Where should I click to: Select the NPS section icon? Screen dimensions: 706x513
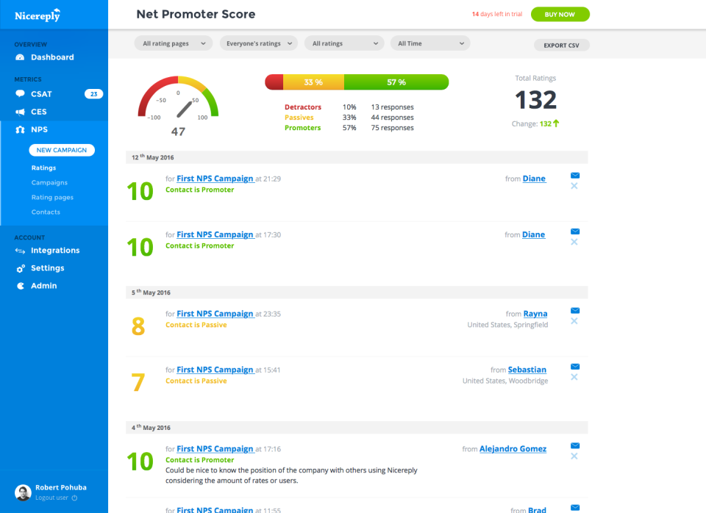click(18, 129)
